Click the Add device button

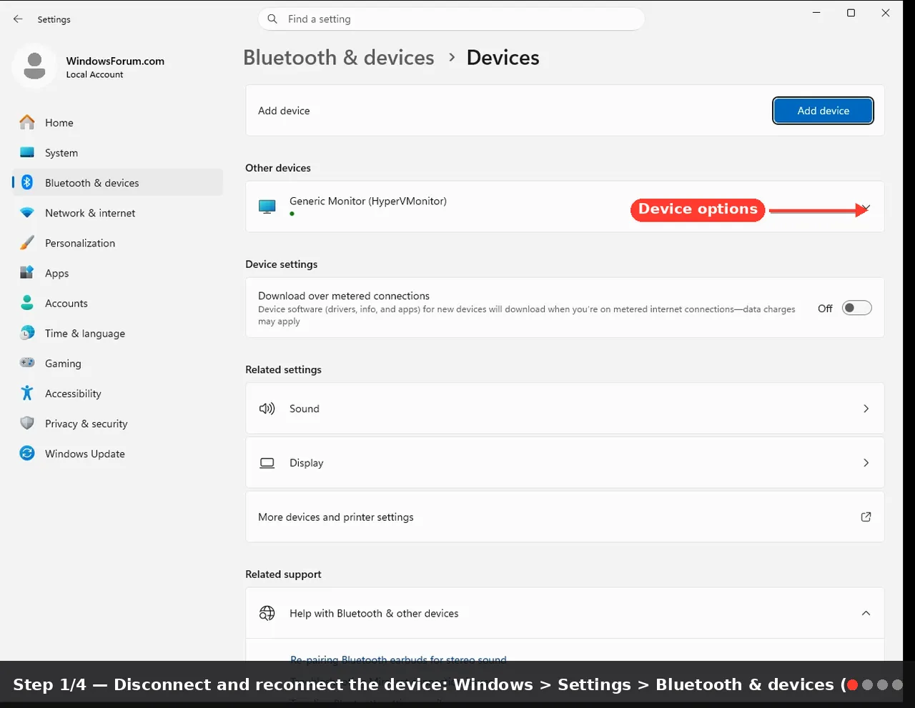(823, 111)
